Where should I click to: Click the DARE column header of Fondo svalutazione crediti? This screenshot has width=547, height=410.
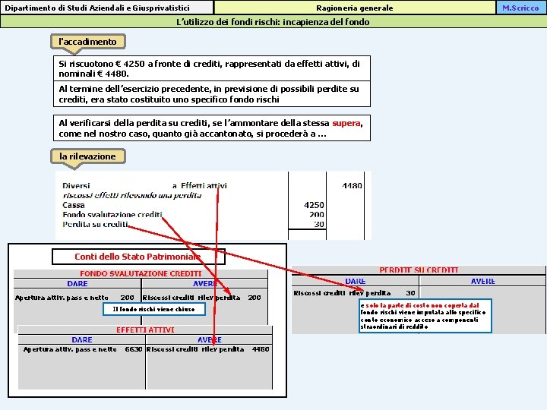(x=77, y=283)
